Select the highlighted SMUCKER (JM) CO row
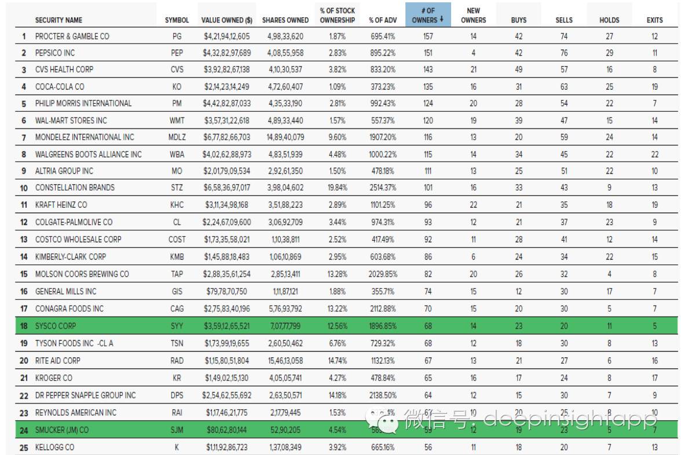The height and width of the screenshot is (455, 681). tap(232, 430)
